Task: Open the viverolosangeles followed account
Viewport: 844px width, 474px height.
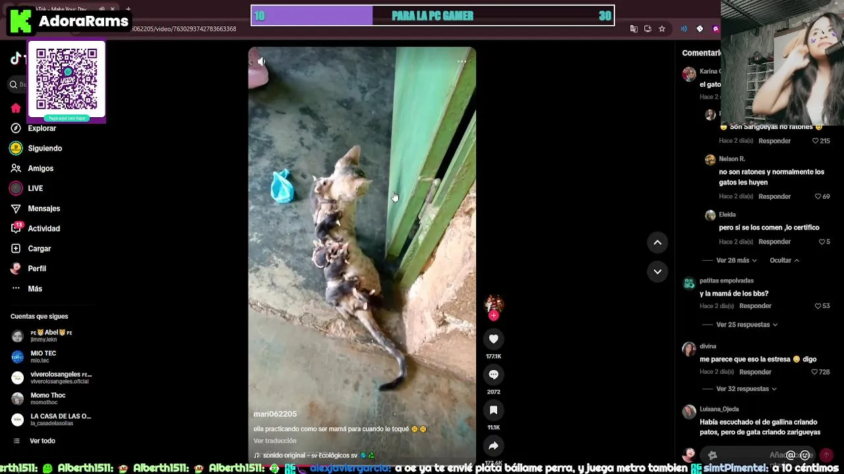Action: [x=51, y=378]
